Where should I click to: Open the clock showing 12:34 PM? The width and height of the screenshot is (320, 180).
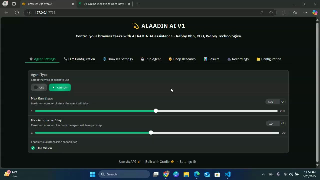pyautogui.click(x=310, y=174)
